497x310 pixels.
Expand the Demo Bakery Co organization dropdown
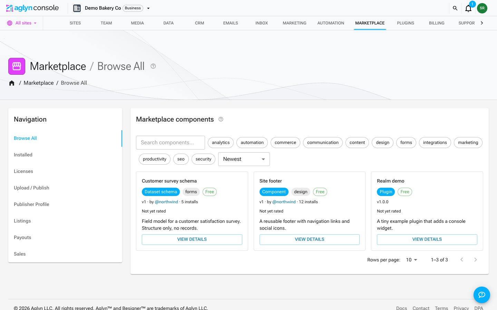(148, 8)
